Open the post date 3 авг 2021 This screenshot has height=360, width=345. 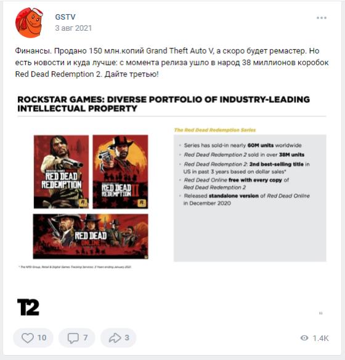[x=73, y=28]
